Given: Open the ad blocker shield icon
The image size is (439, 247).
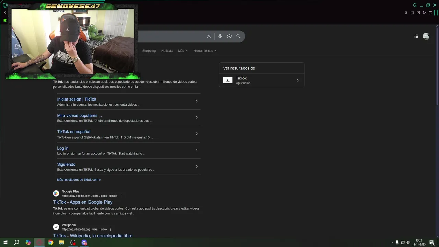Looking at the screenshot, I should point(418,13).
